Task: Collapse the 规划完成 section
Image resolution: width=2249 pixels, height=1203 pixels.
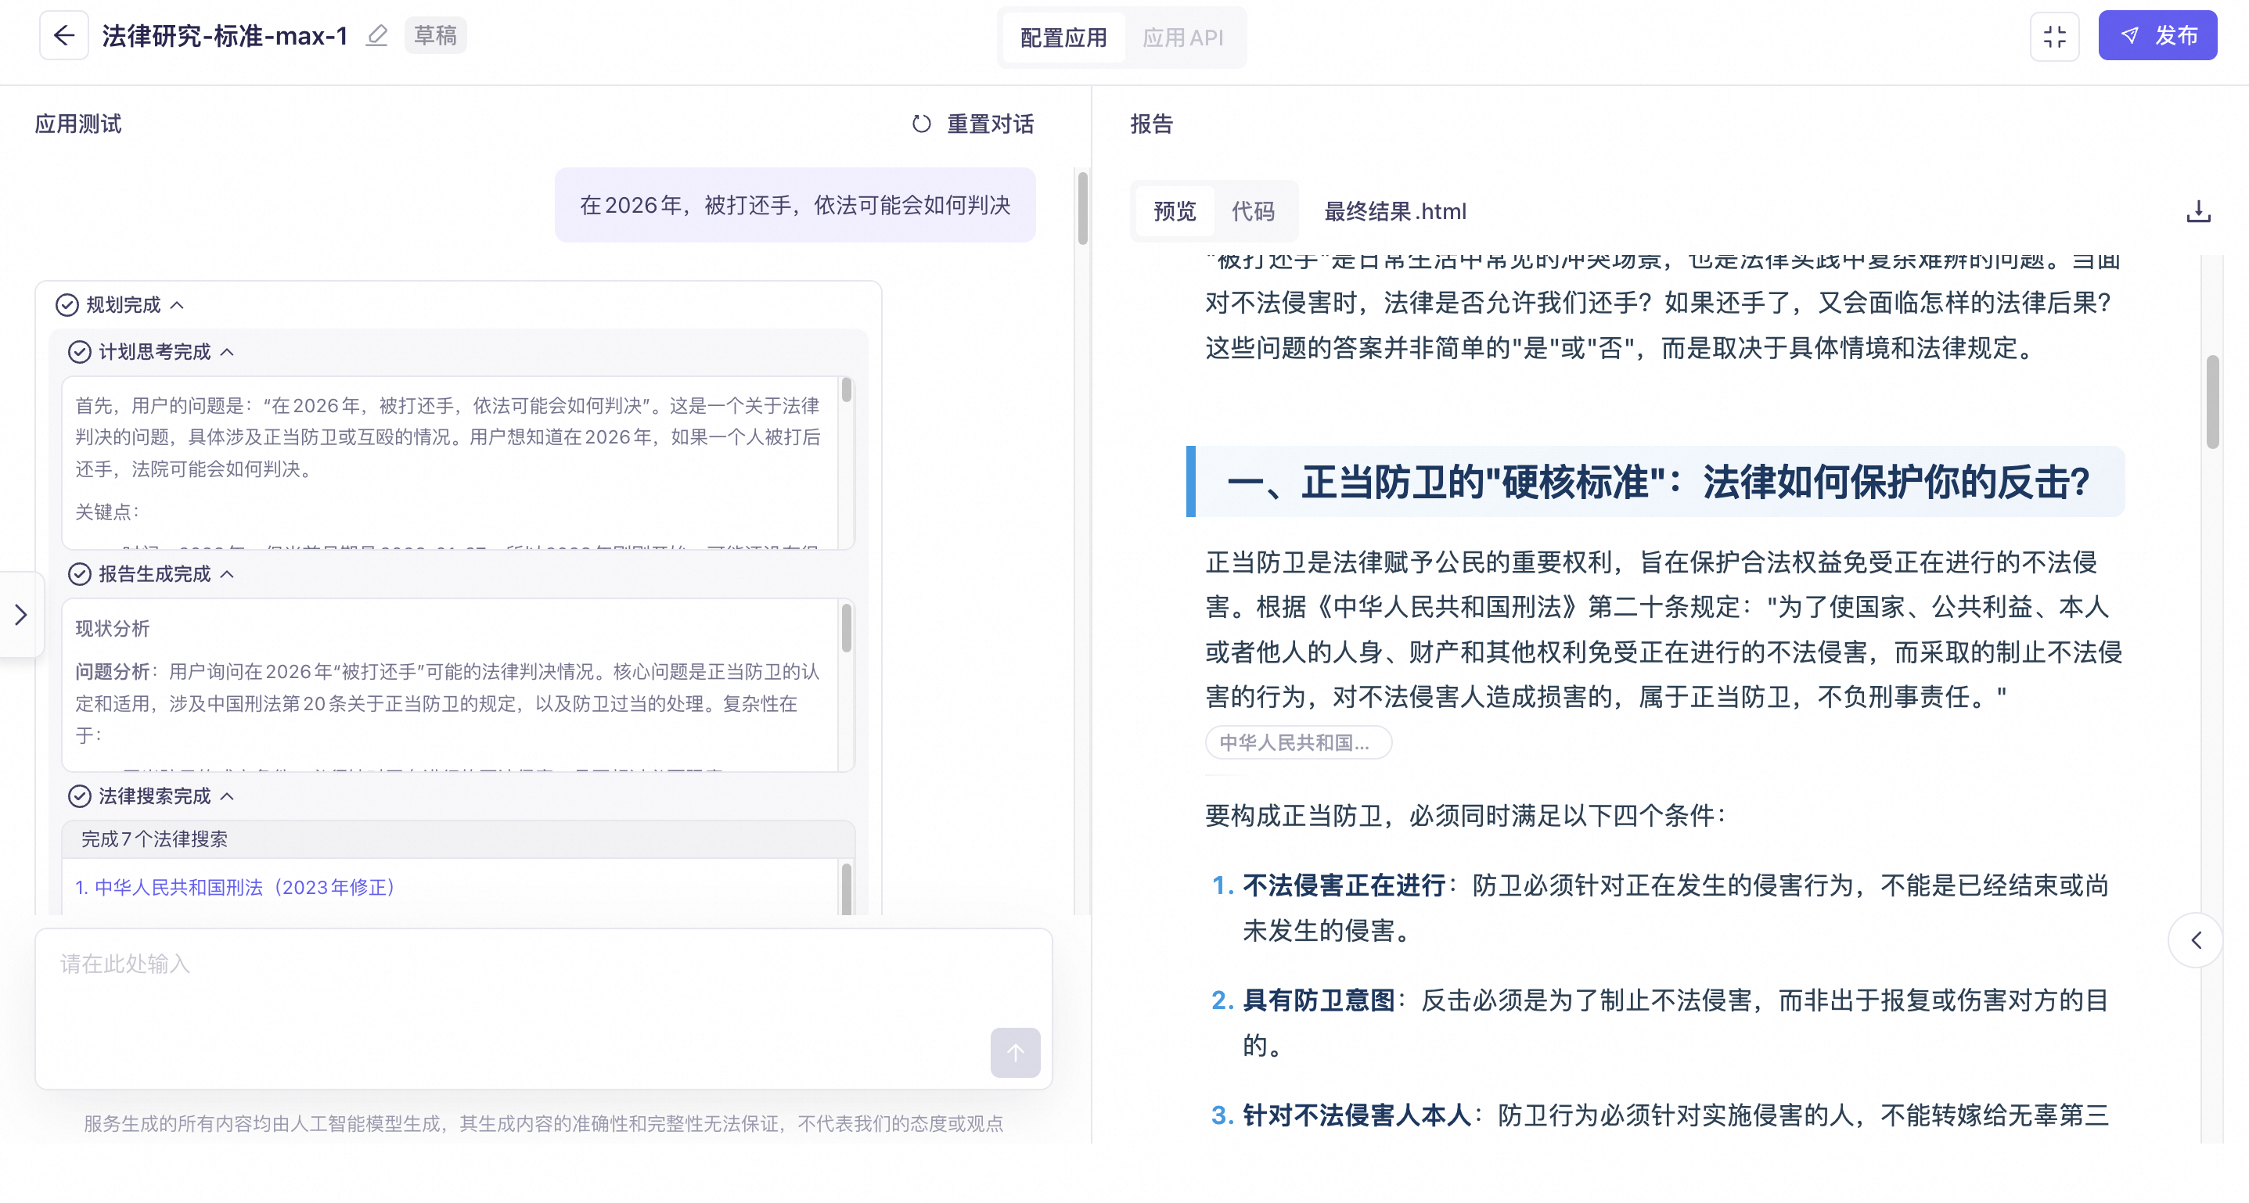Action: click(177, 304)
